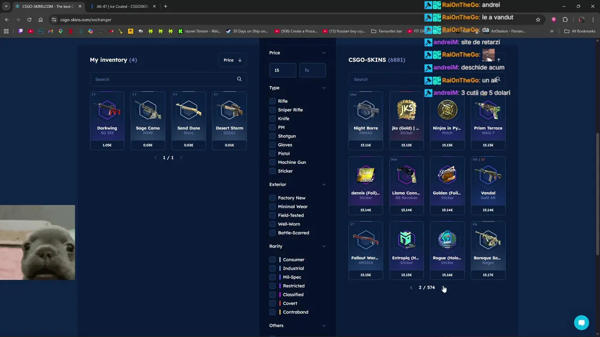The width and height of the screenshot is (600, 337).
Task: View site information icon in address bar
Action: point(54,20)
